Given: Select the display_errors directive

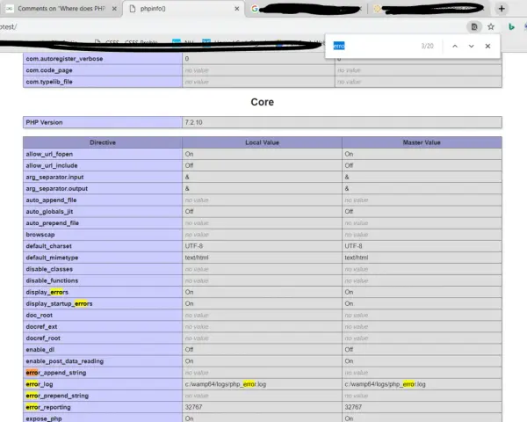Looking at the screenshot, I should (x=47, y=292).
